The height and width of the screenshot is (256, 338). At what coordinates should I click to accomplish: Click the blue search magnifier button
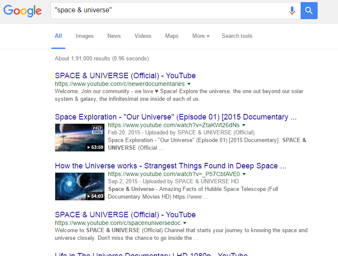(309, 11)
